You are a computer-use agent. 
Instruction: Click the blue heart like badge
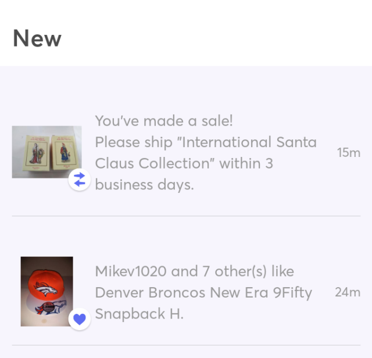80,319
